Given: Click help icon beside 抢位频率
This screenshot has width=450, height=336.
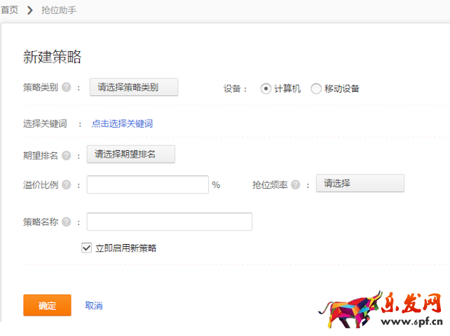Looking at the screenshot, I should point(296,185).
